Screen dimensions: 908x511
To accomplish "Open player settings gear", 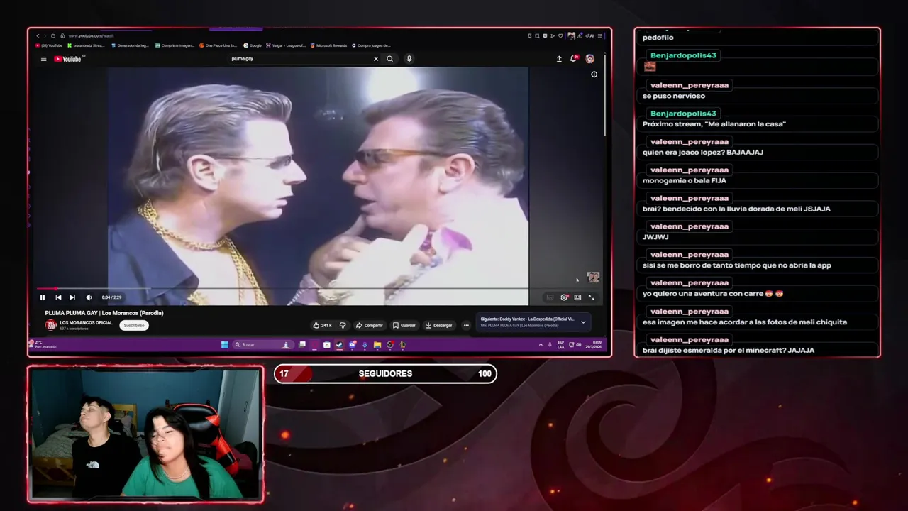I will tap(564, 297).
